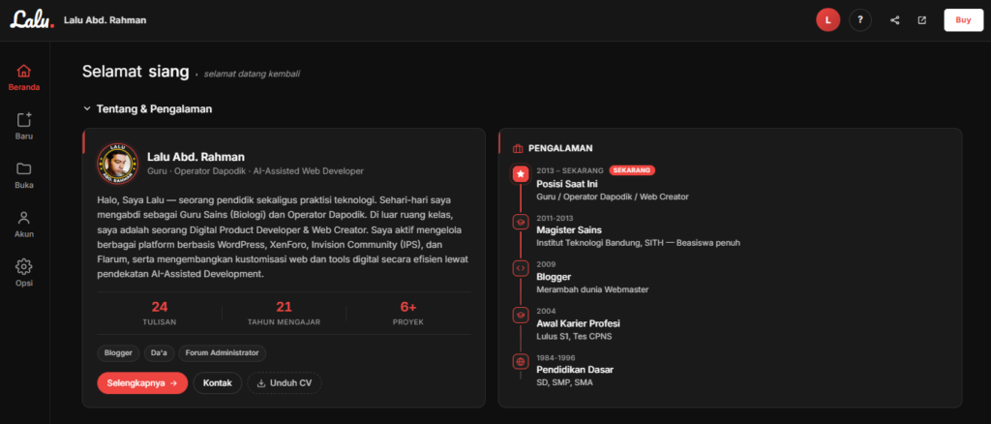Click the open-in-new-window icon

click(x=922, y=20)
